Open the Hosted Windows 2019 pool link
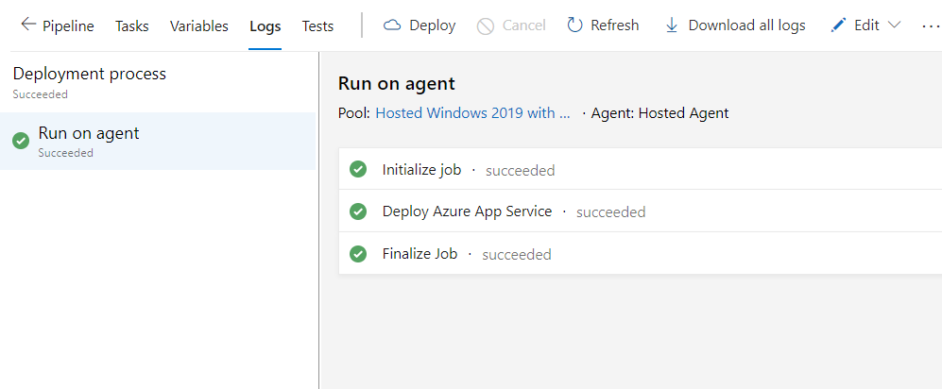The image size is (942, 389). 472,113
